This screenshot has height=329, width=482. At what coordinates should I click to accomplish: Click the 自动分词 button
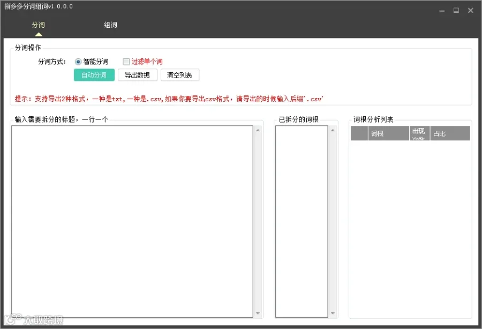click(x=94, y=75)
